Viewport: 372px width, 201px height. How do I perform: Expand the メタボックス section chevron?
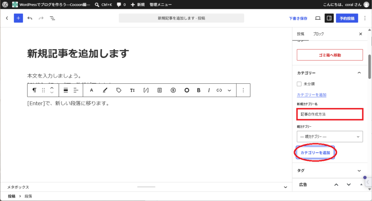286,187
